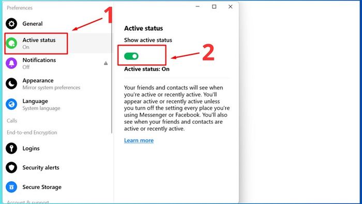Close the Preferences window

point(231,7)
